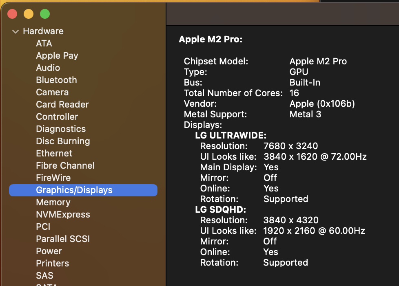399x286 pixels.
Task: Click the 'Built-In' bus value
Action: tap(305, 82)
